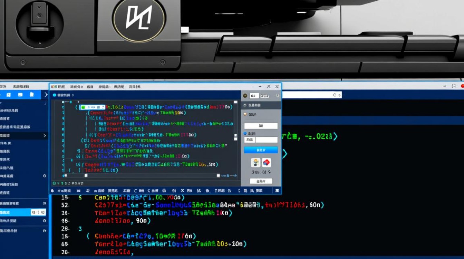Click the white document icon in sidebar toolbar

(32, 95)
